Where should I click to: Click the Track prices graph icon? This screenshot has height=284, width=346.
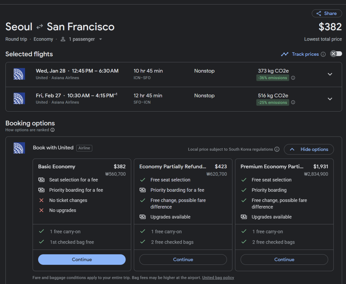point(284,54)
